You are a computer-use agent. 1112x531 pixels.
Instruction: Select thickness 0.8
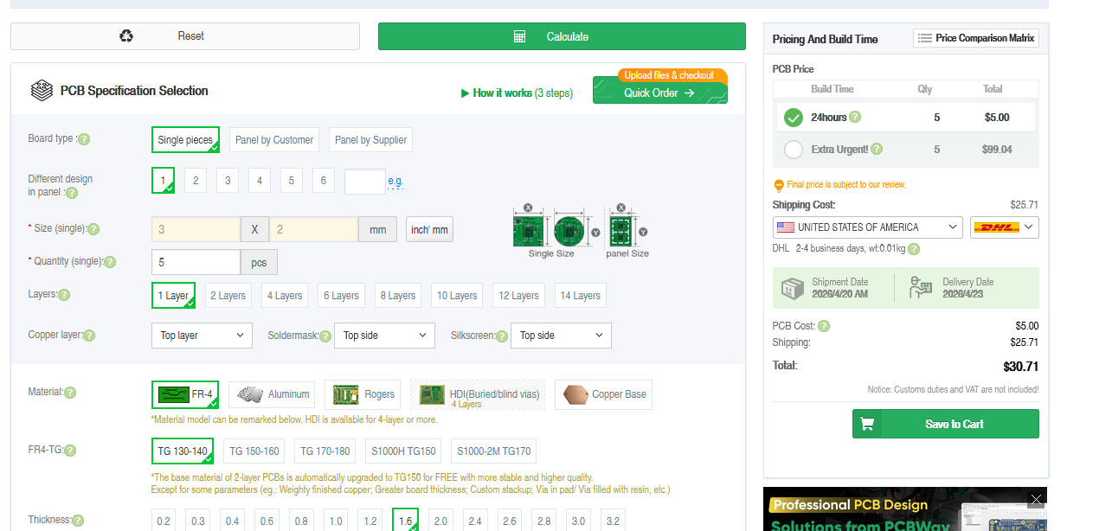(x=300, y=521)
